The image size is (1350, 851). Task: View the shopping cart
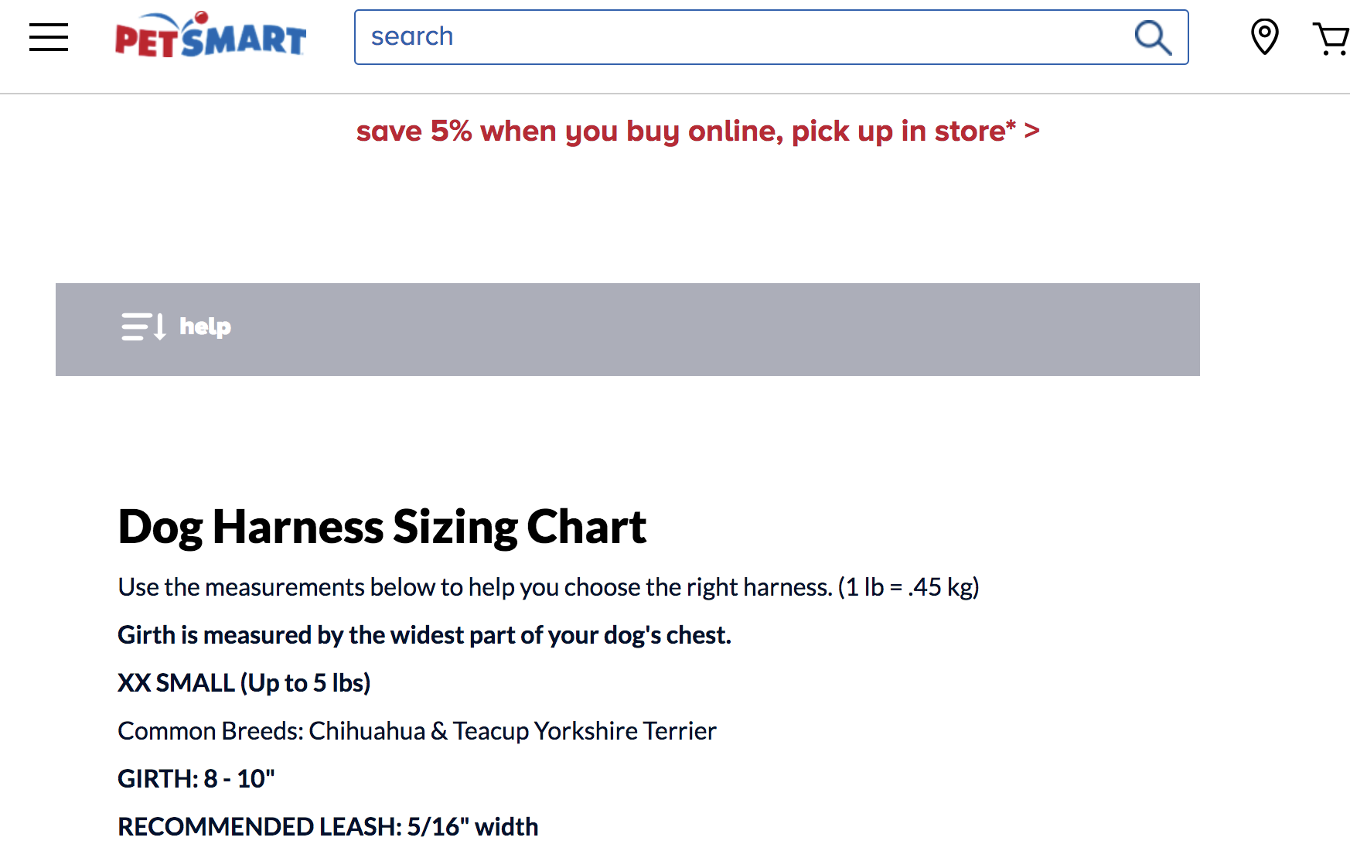pos(1331,39)
